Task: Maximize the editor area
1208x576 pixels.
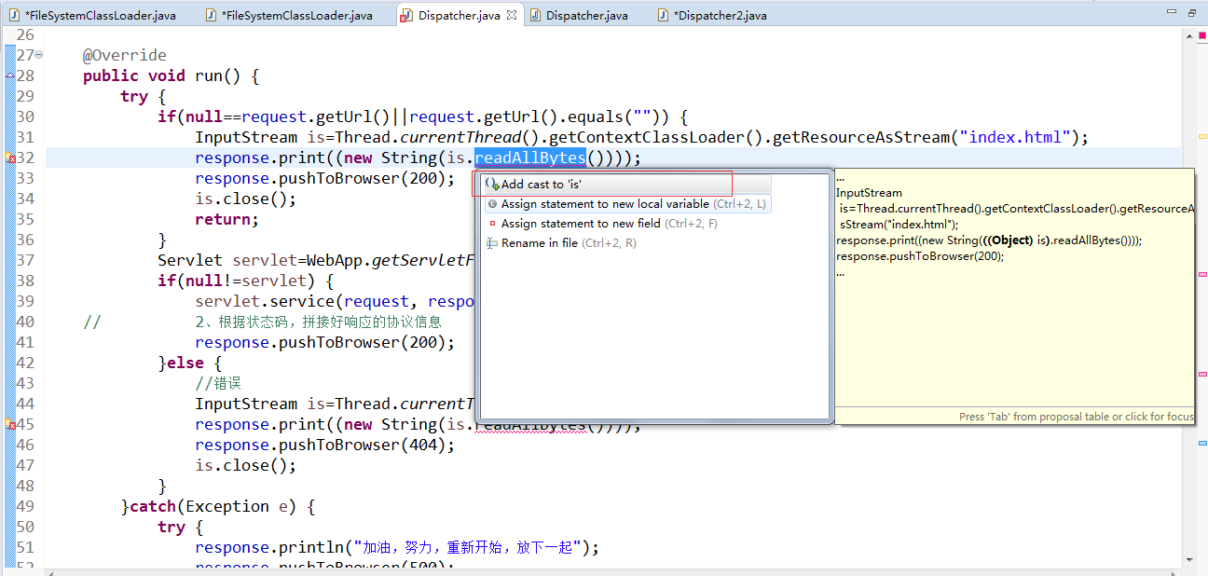Action: [1192, 13]
